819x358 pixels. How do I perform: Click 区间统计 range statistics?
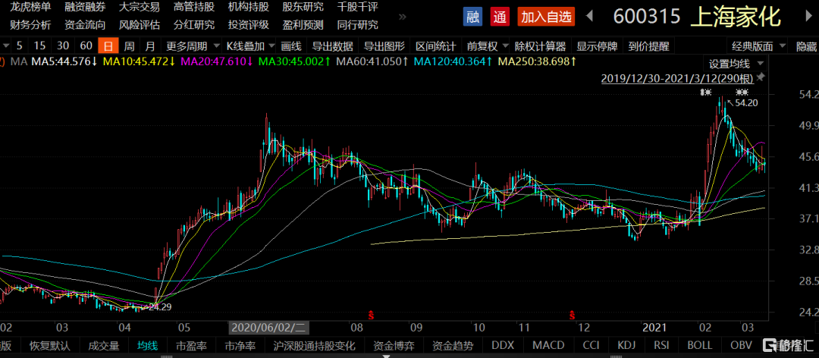point(435,46)
